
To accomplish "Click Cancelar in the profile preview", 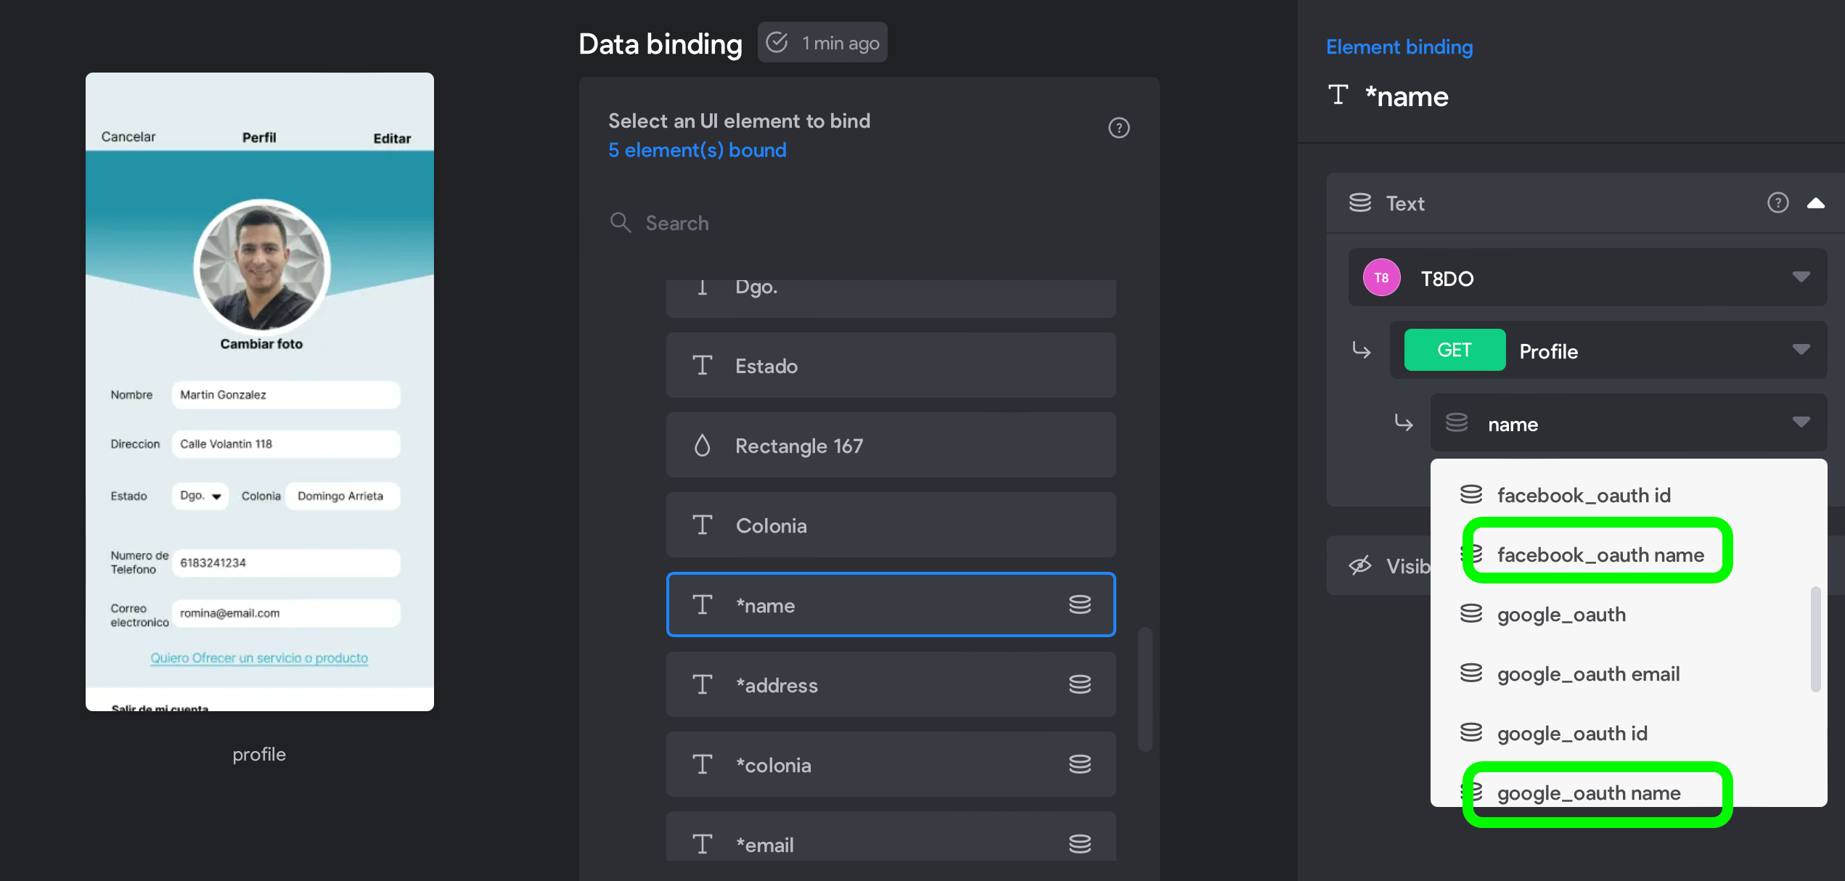I will click(x=128, y=136).
